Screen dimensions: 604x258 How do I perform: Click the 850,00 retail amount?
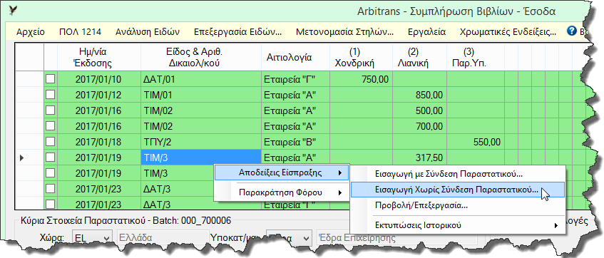[420, 95]
